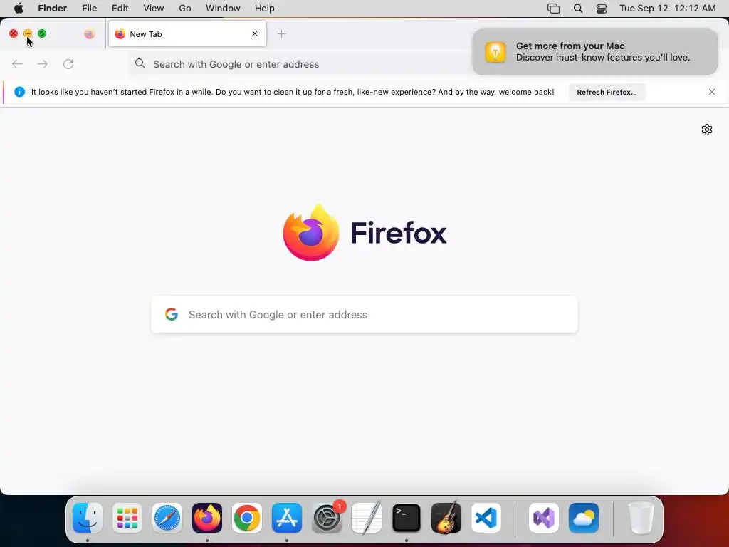The height and width of the screenshot is (547, 729).
Task: Open the Go menu
Action: (185, 9)
